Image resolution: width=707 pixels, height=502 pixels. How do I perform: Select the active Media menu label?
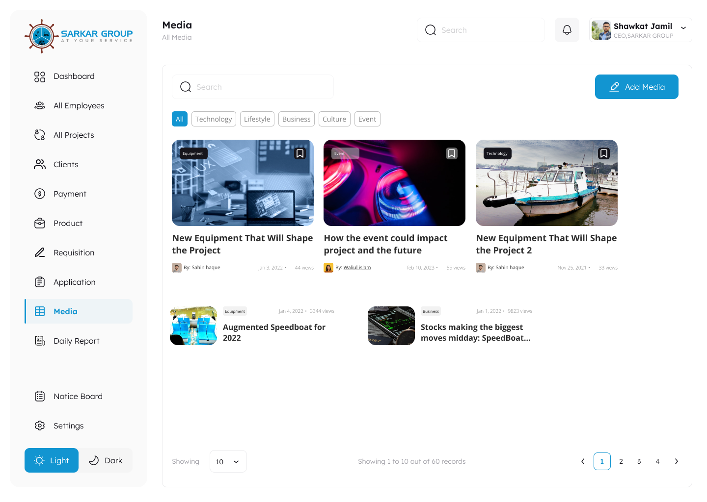pos(65,312)
